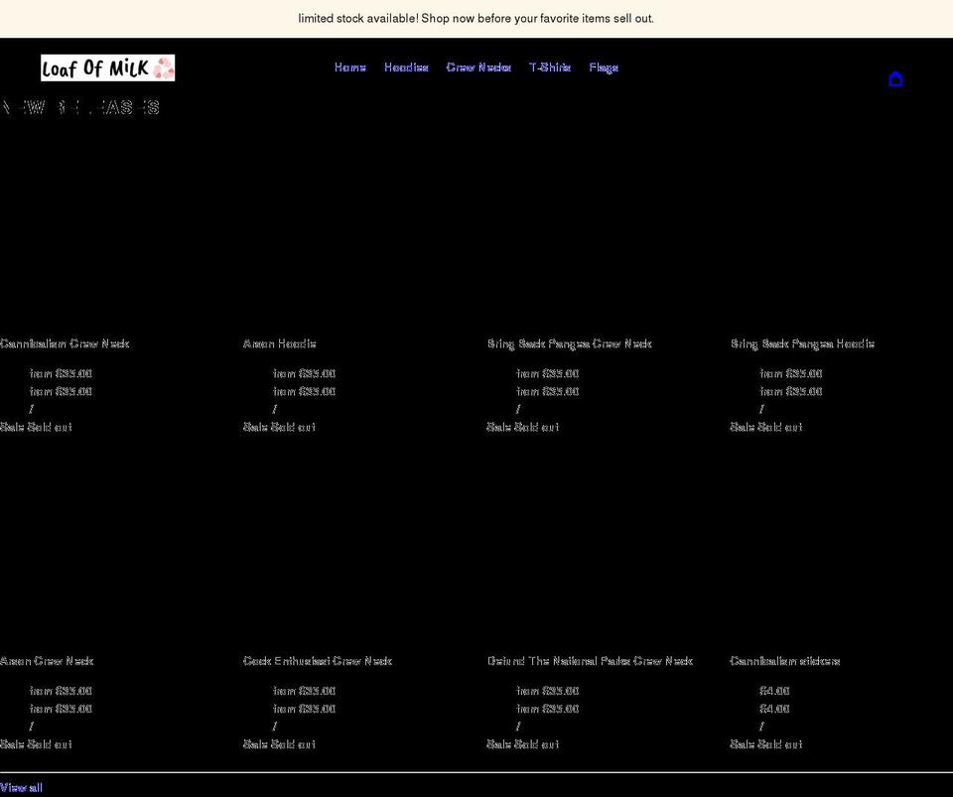Click the limited stock announcement bar
This screenshot has height=797, width=953.
pyautogui.click(x=476, y=18)
